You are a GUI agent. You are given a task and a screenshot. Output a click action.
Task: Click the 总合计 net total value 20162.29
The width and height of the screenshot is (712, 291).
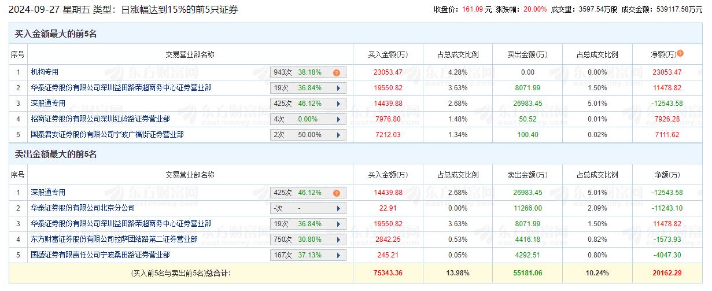point(666,273)
